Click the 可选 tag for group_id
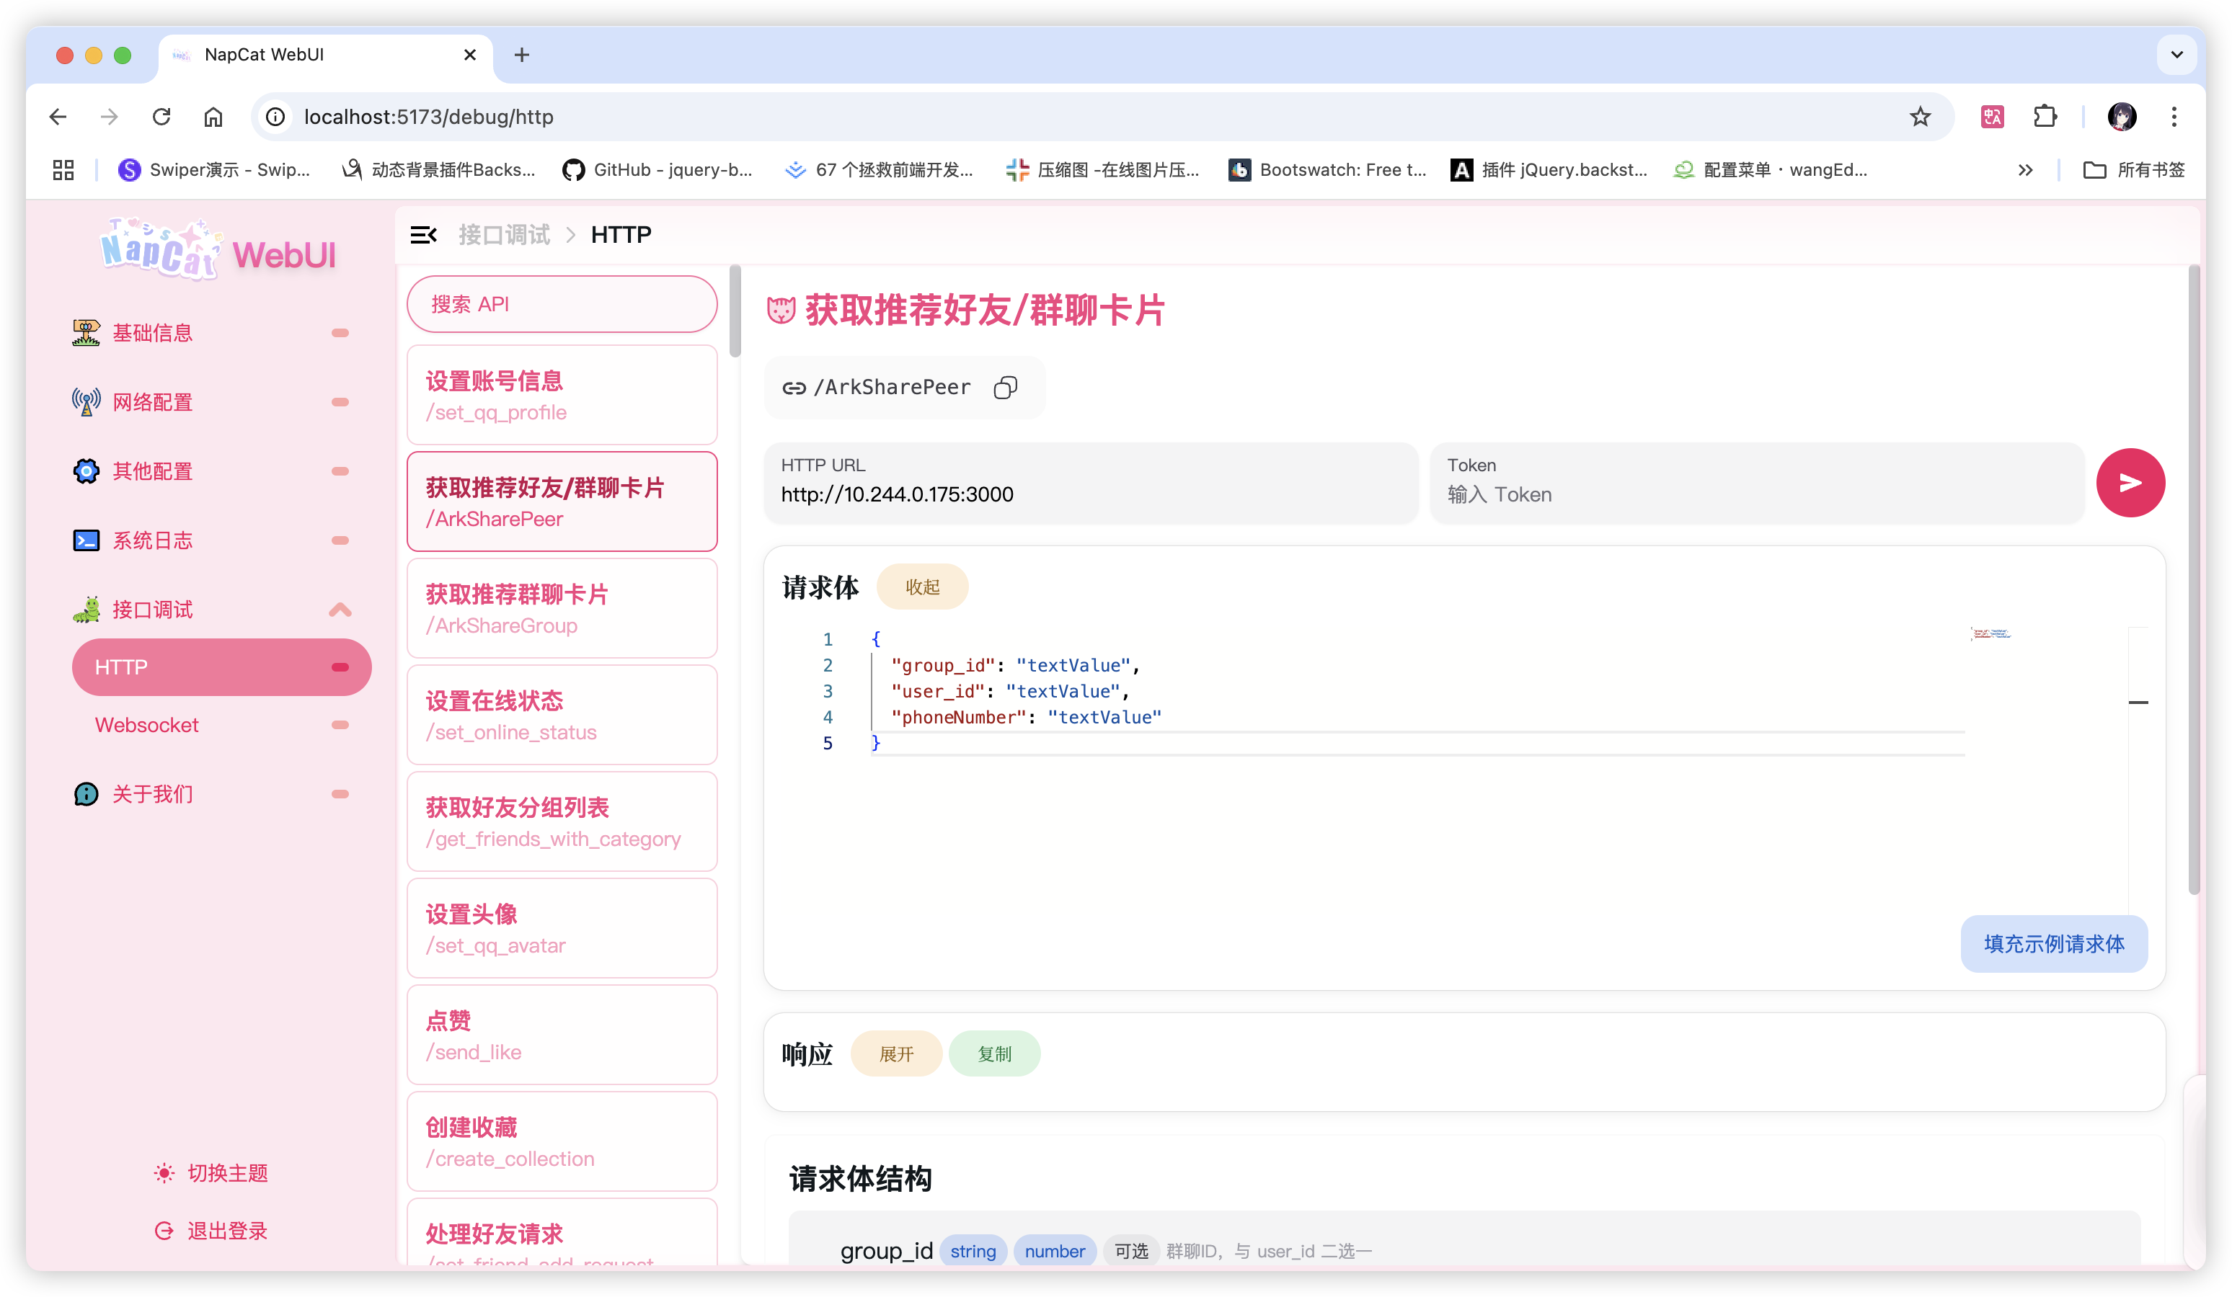Viewport: 2232px width, 1297px height. point(1130,1251)
